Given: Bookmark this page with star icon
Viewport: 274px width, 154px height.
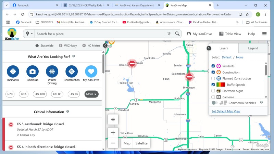Looking at the screenshot, I should (247, 14).
